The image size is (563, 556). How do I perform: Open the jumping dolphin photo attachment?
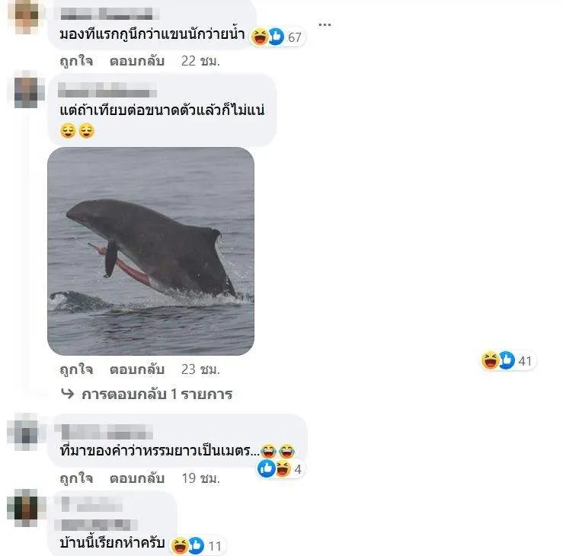point(151,251)
